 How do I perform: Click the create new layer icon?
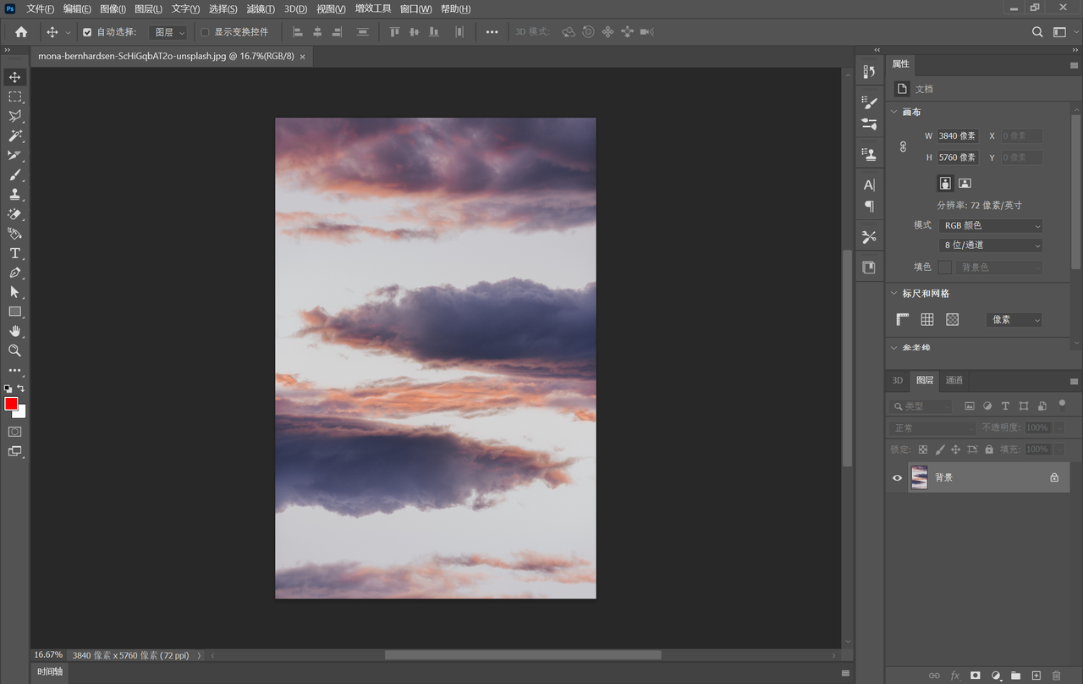coord(1036,676)
